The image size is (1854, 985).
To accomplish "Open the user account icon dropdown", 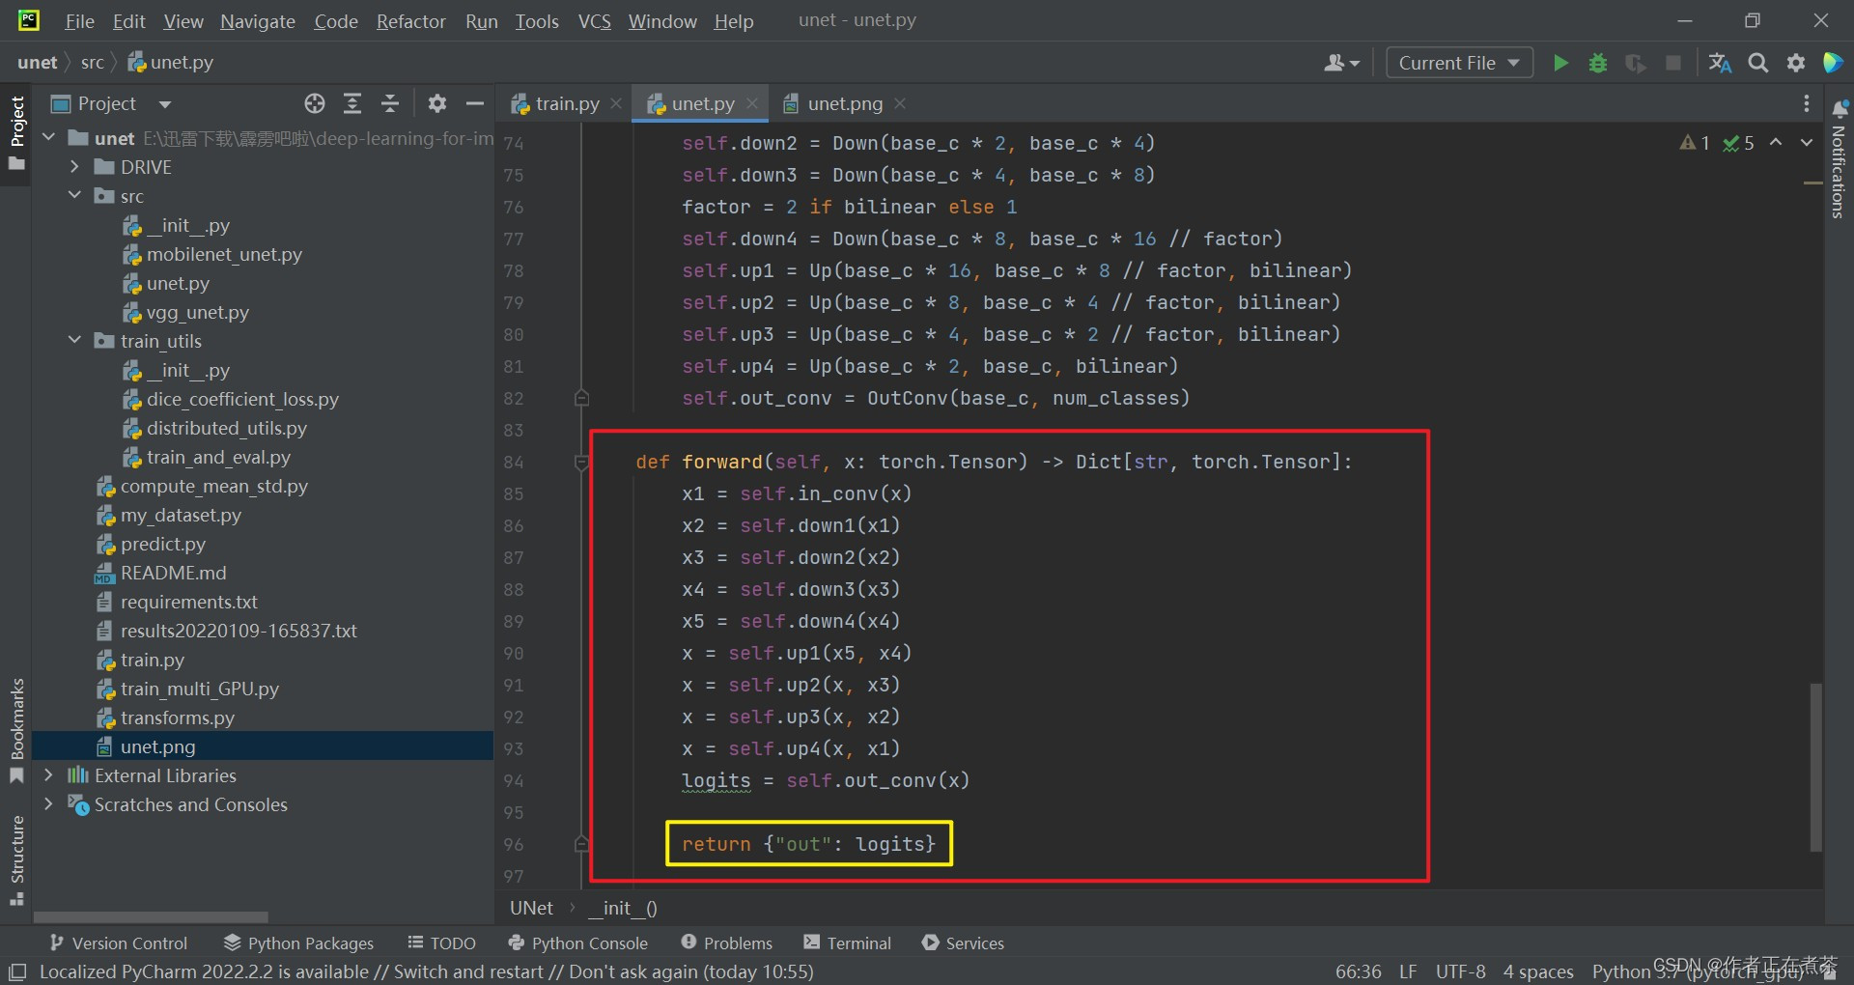I will point(1341,63).
